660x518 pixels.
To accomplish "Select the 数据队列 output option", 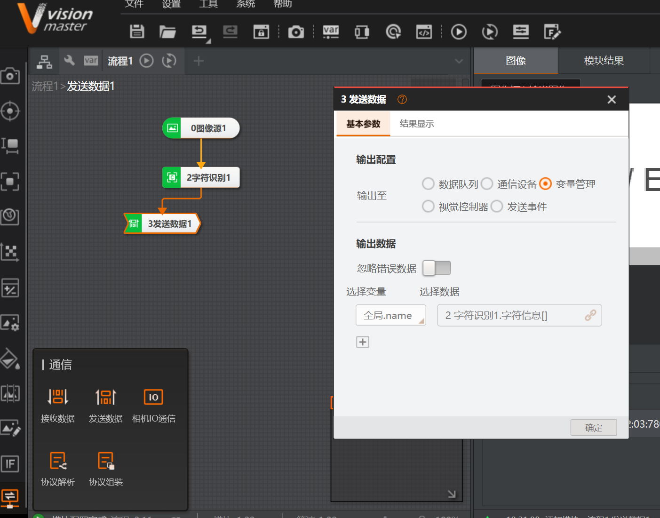I will pyautogui.click(x=428, y=183).
